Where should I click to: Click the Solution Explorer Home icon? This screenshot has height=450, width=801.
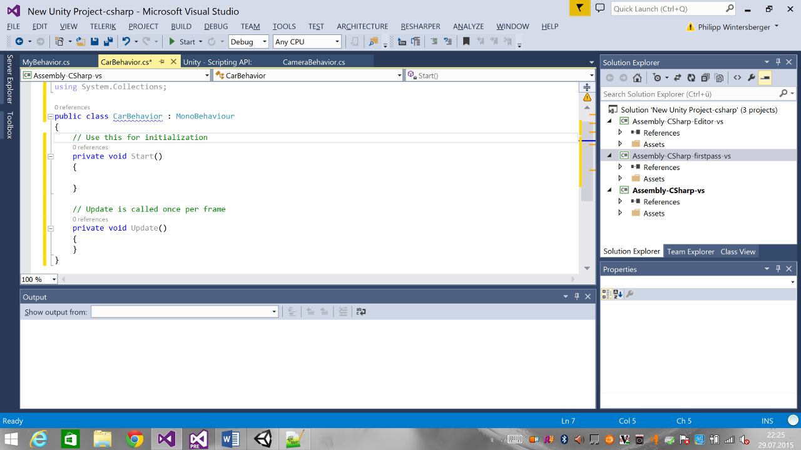[x=637, y=77]
